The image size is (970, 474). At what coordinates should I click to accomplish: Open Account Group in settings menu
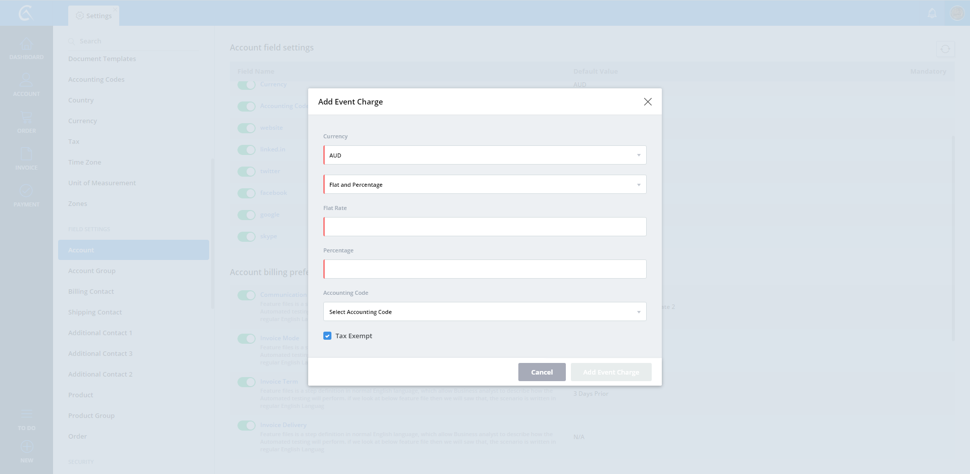point(92,271)
